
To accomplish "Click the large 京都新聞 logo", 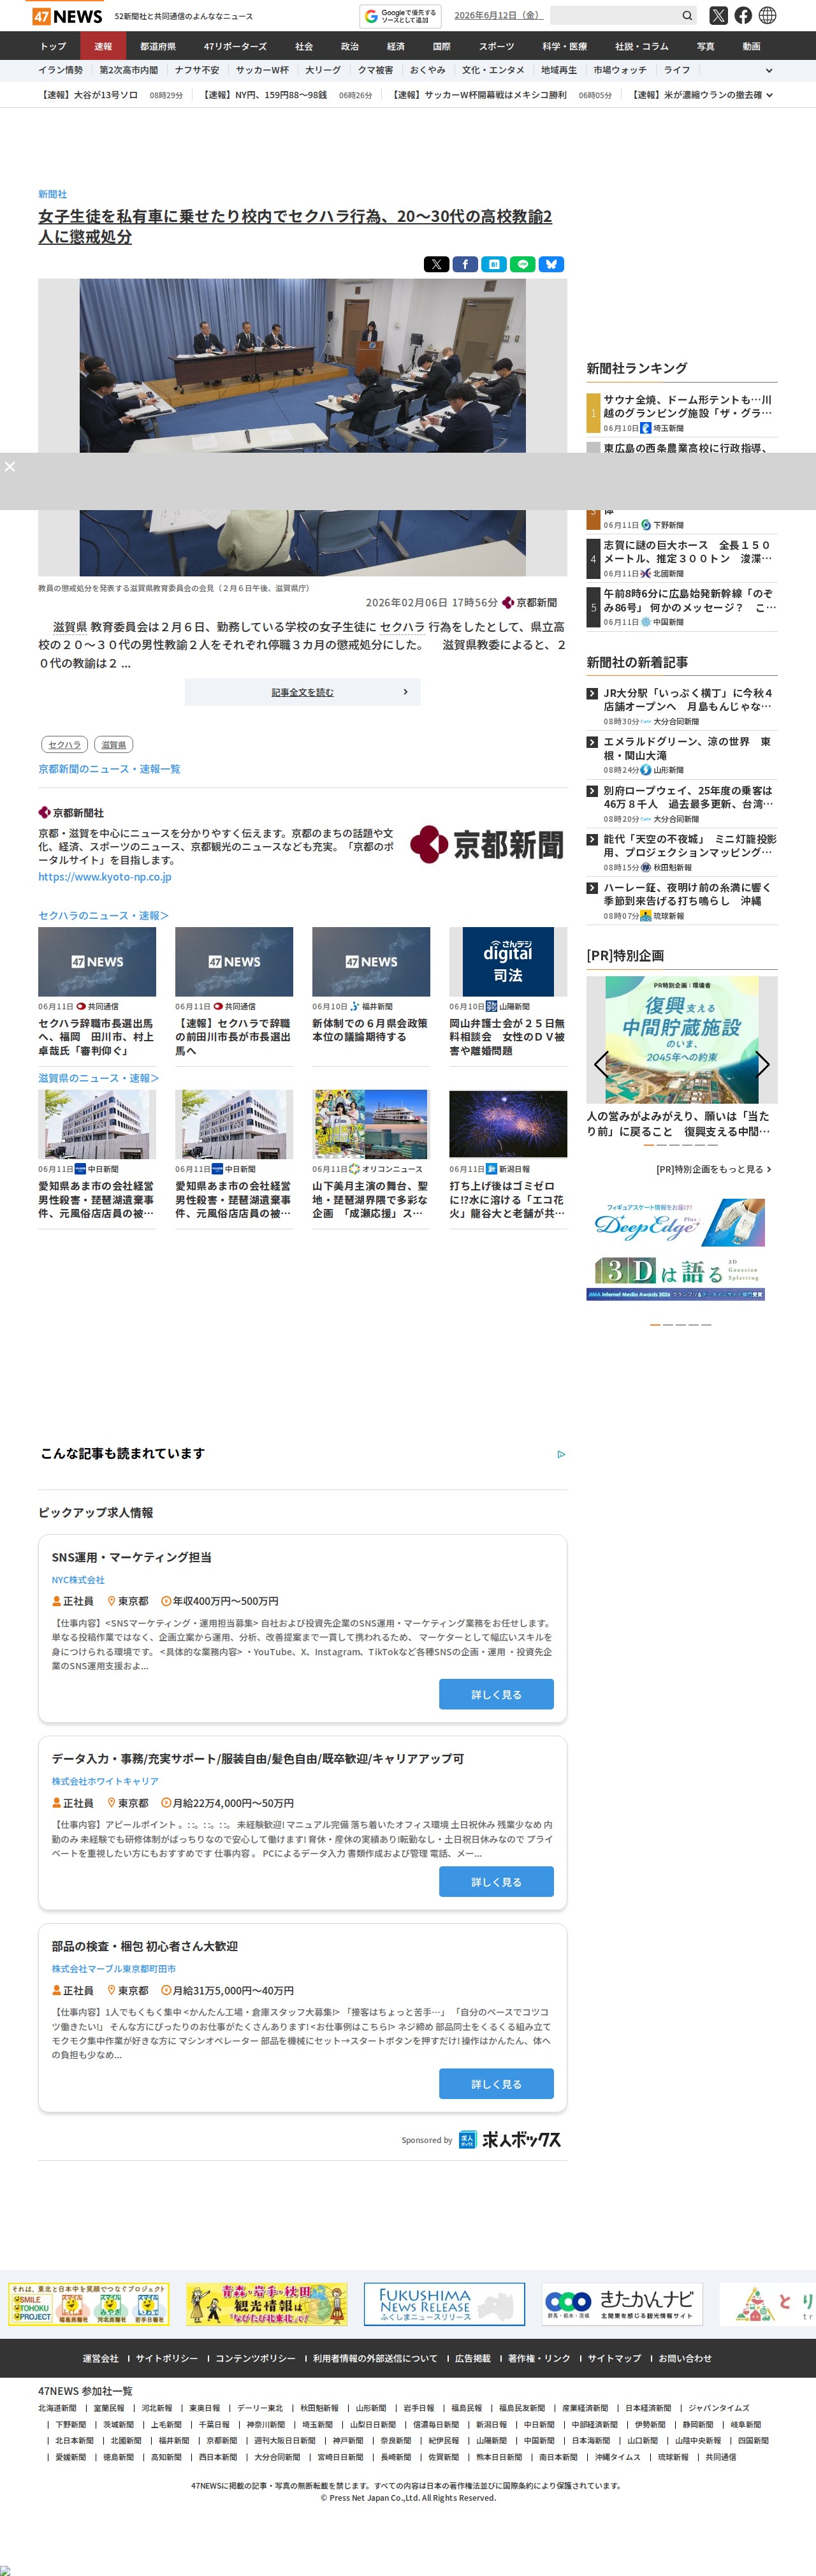I will (x=487, y=845).
